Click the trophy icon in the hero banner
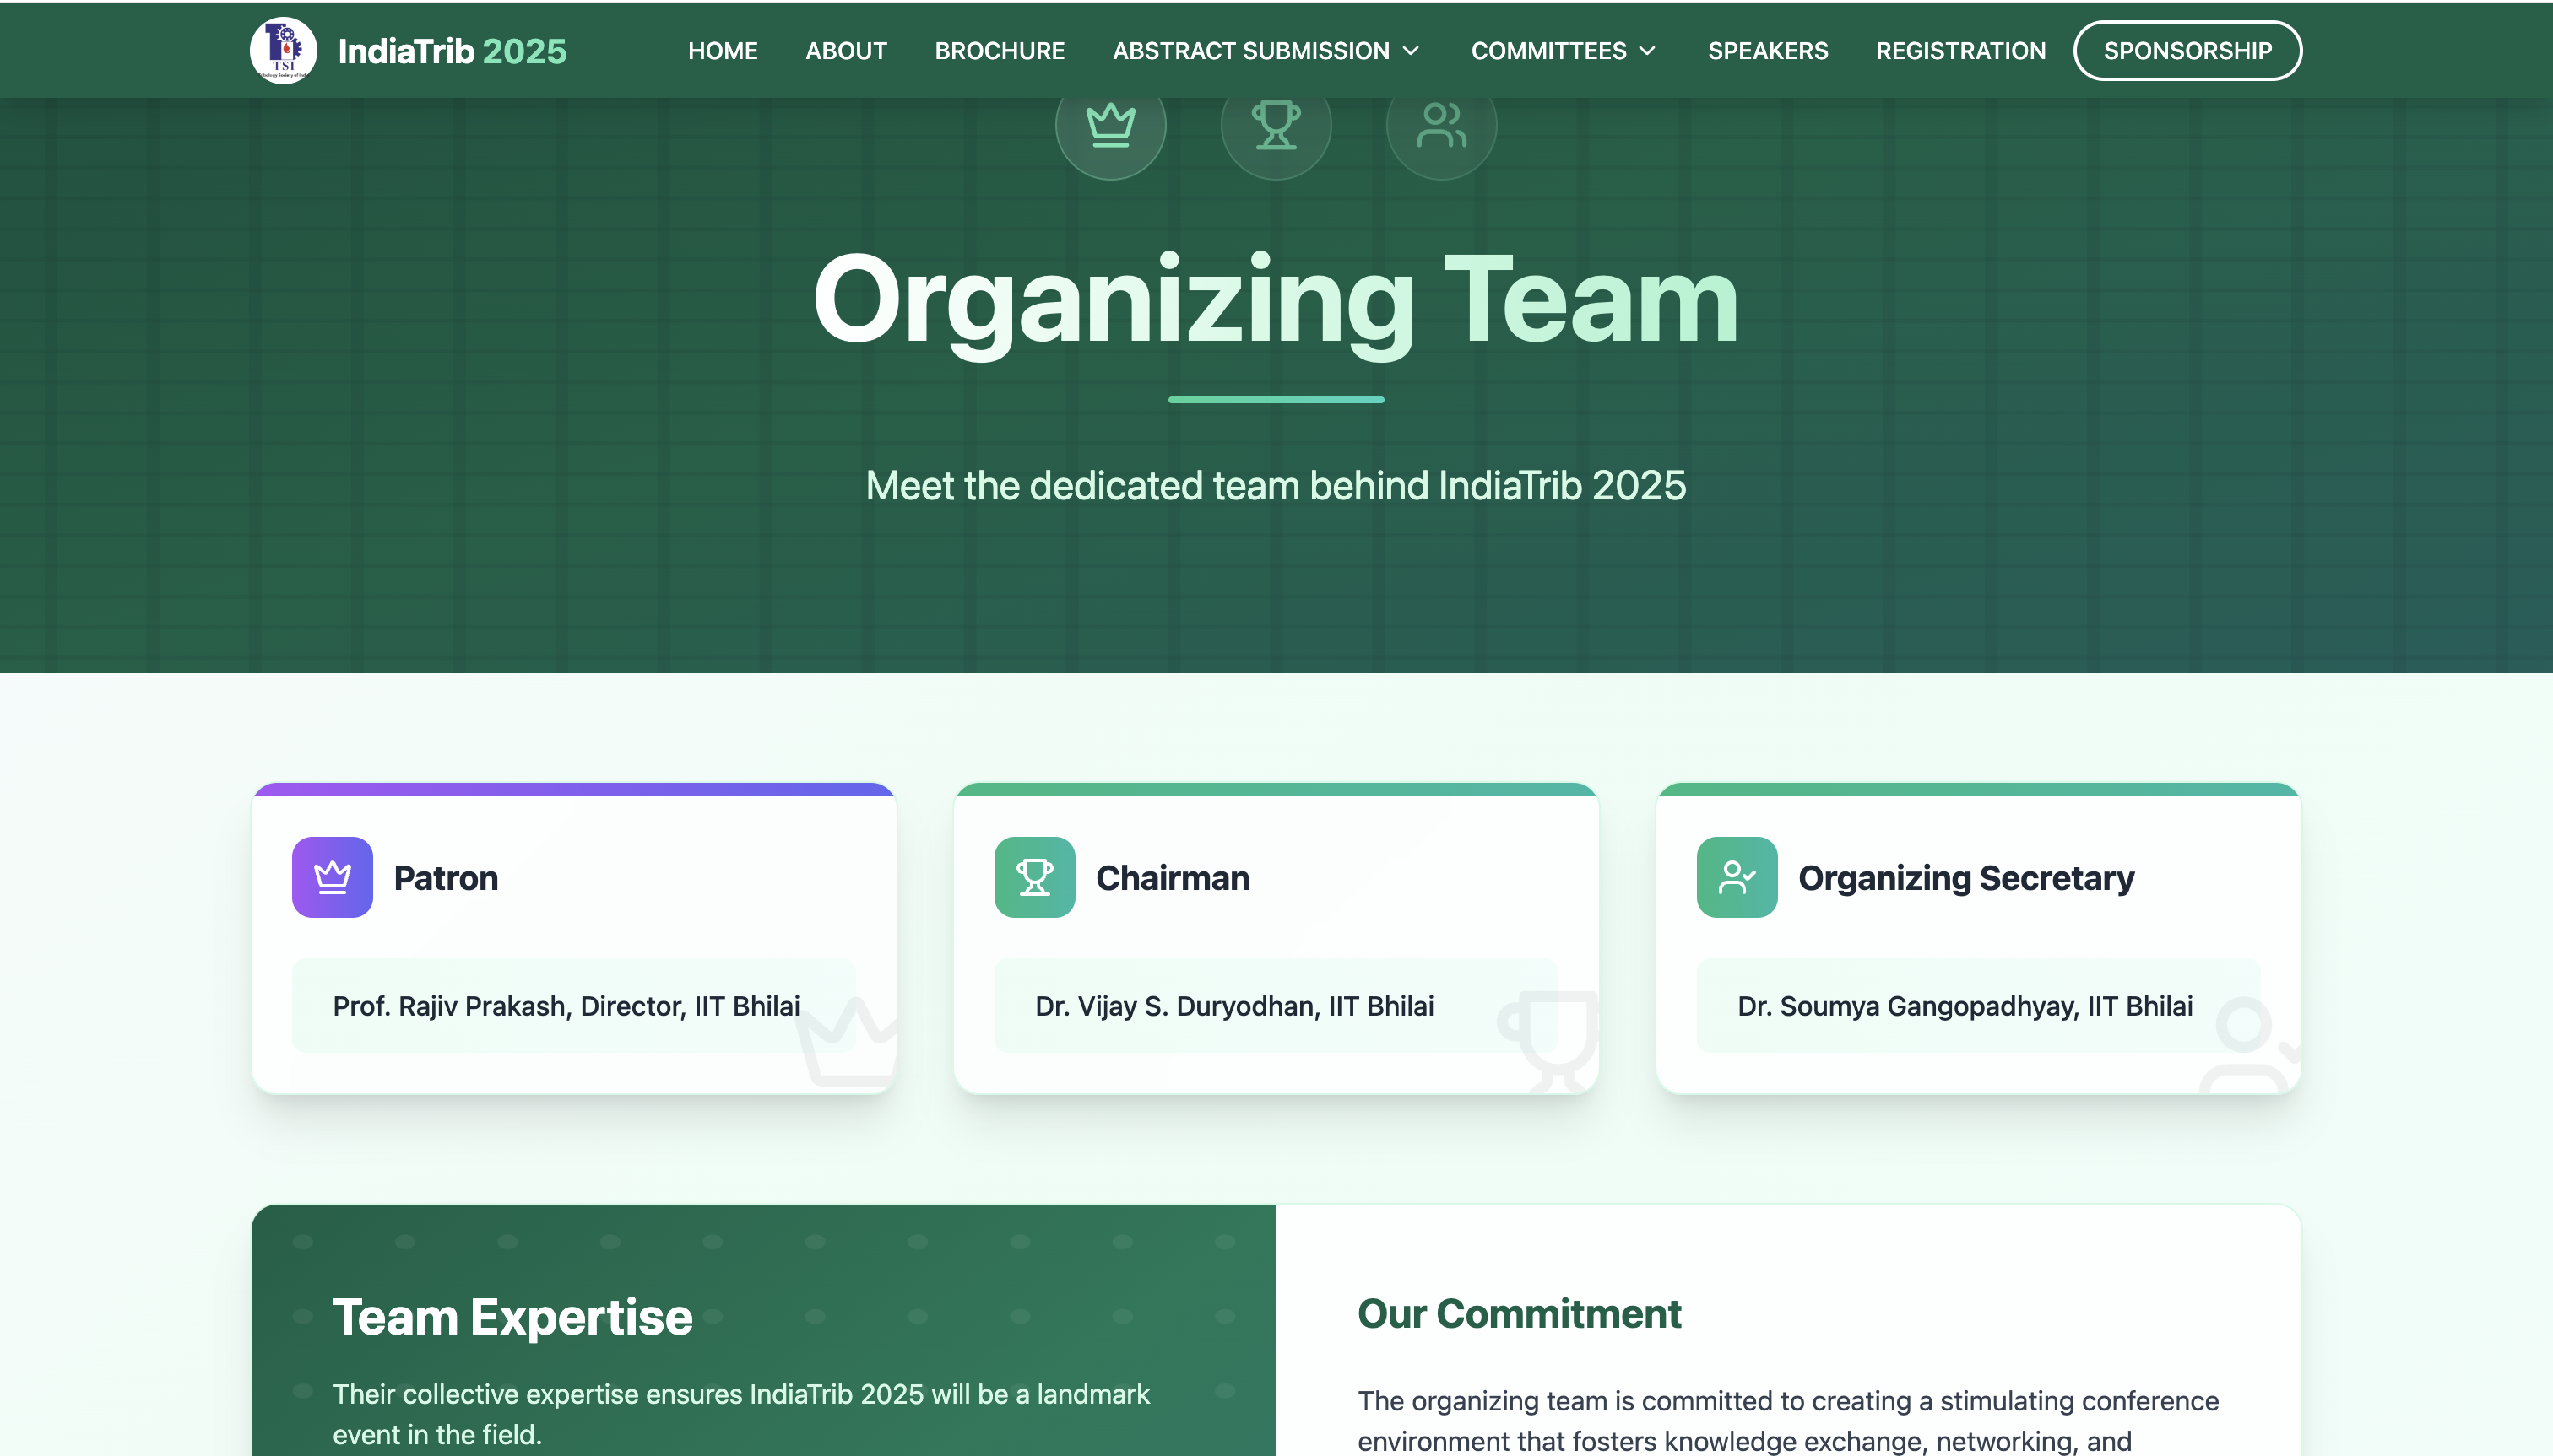Image resolution: width=2553 pixels, height=1456 pixels. (1276, 125)
